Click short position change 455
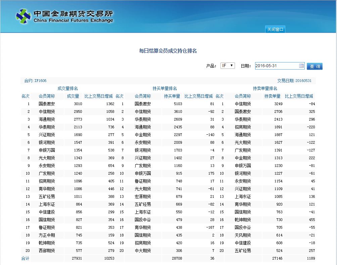The image size is (337, 265). [312, 220]
